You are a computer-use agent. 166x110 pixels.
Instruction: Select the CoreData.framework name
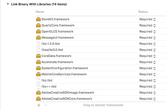point(56,56)
